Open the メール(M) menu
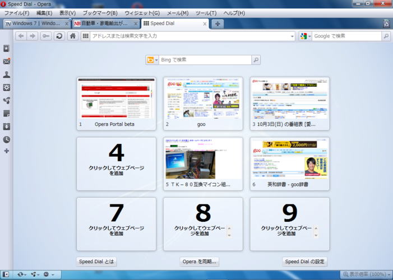The width and height of the screenshot is (393, 280). pos(178,13)
